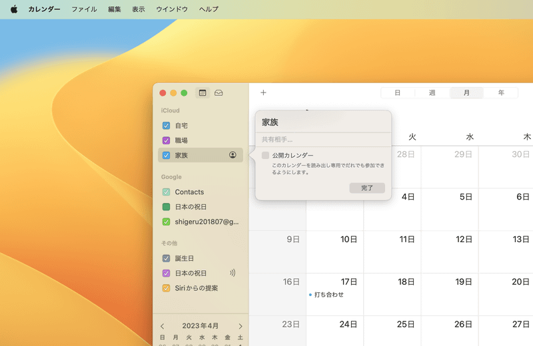Open the ウインドウ menu
This screenshot has height=346, width=533.
coord(172,9)
